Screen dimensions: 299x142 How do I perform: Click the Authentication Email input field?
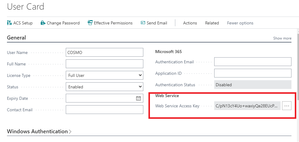click(253, 62)
